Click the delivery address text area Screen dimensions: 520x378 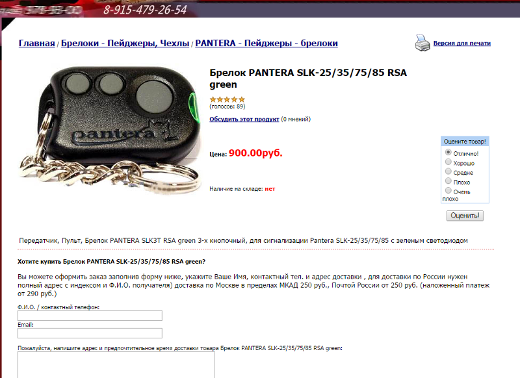pos(116,364)
